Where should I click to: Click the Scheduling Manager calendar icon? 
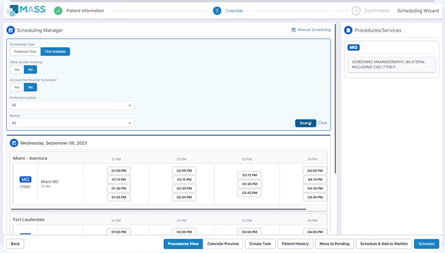(x=11, y=30)
